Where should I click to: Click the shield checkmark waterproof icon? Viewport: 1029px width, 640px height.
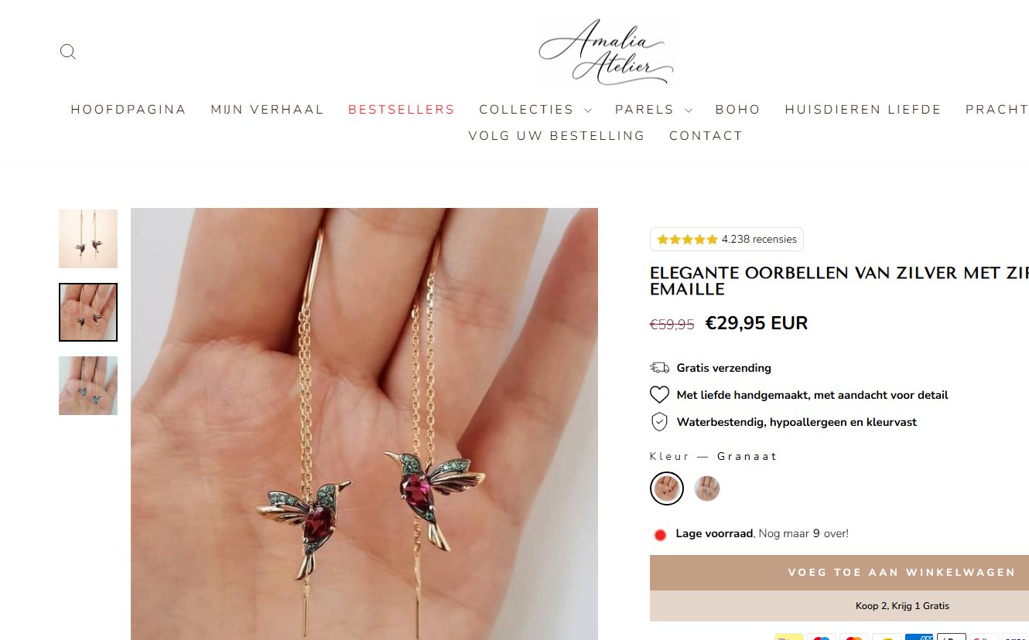[659, 422]
